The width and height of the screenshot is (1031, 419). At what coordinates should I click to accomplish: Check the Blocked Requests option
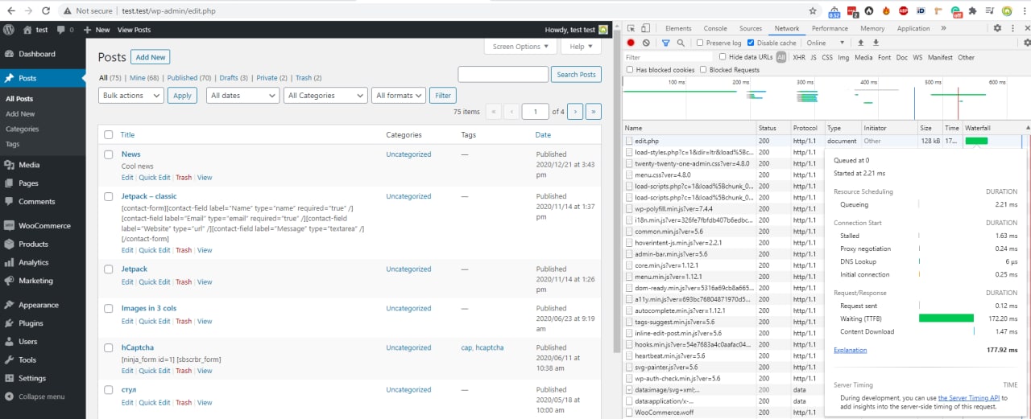click(x=703, y=70)
